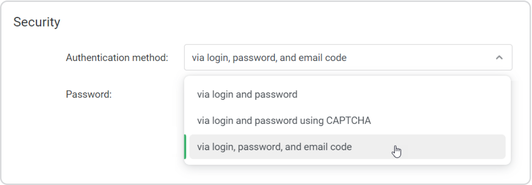
Task: Switch authentication to CAPTCHA-based login
Action: (347, 120)
